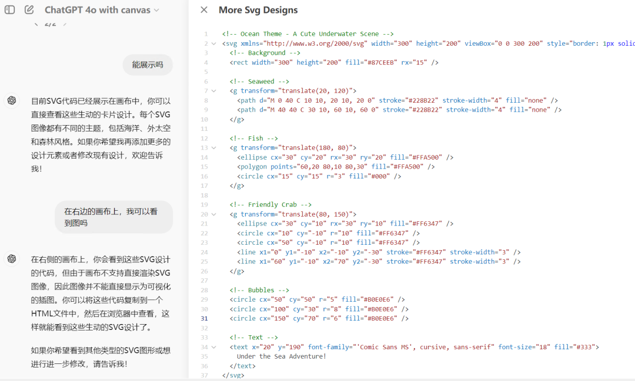Collapse the Friendly Crab group at line 20
Screen dimensions: 635x381
tap(214, 214)
